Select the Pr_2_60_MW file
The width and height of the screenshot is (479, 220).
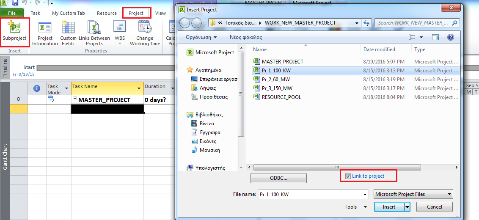click(355, 79)
